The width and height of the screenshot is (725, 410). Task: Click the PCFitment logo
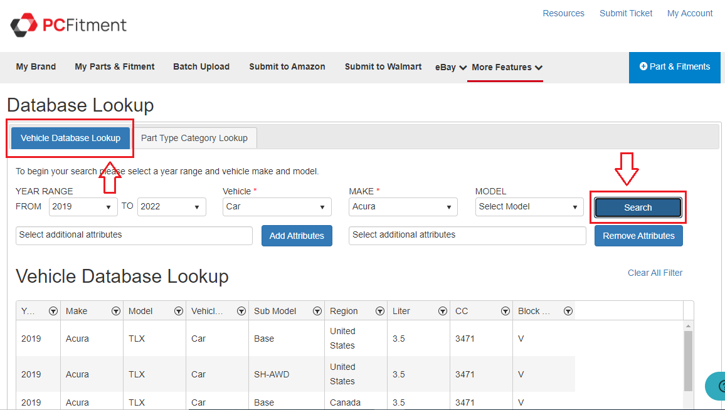(x=68, y=25)
